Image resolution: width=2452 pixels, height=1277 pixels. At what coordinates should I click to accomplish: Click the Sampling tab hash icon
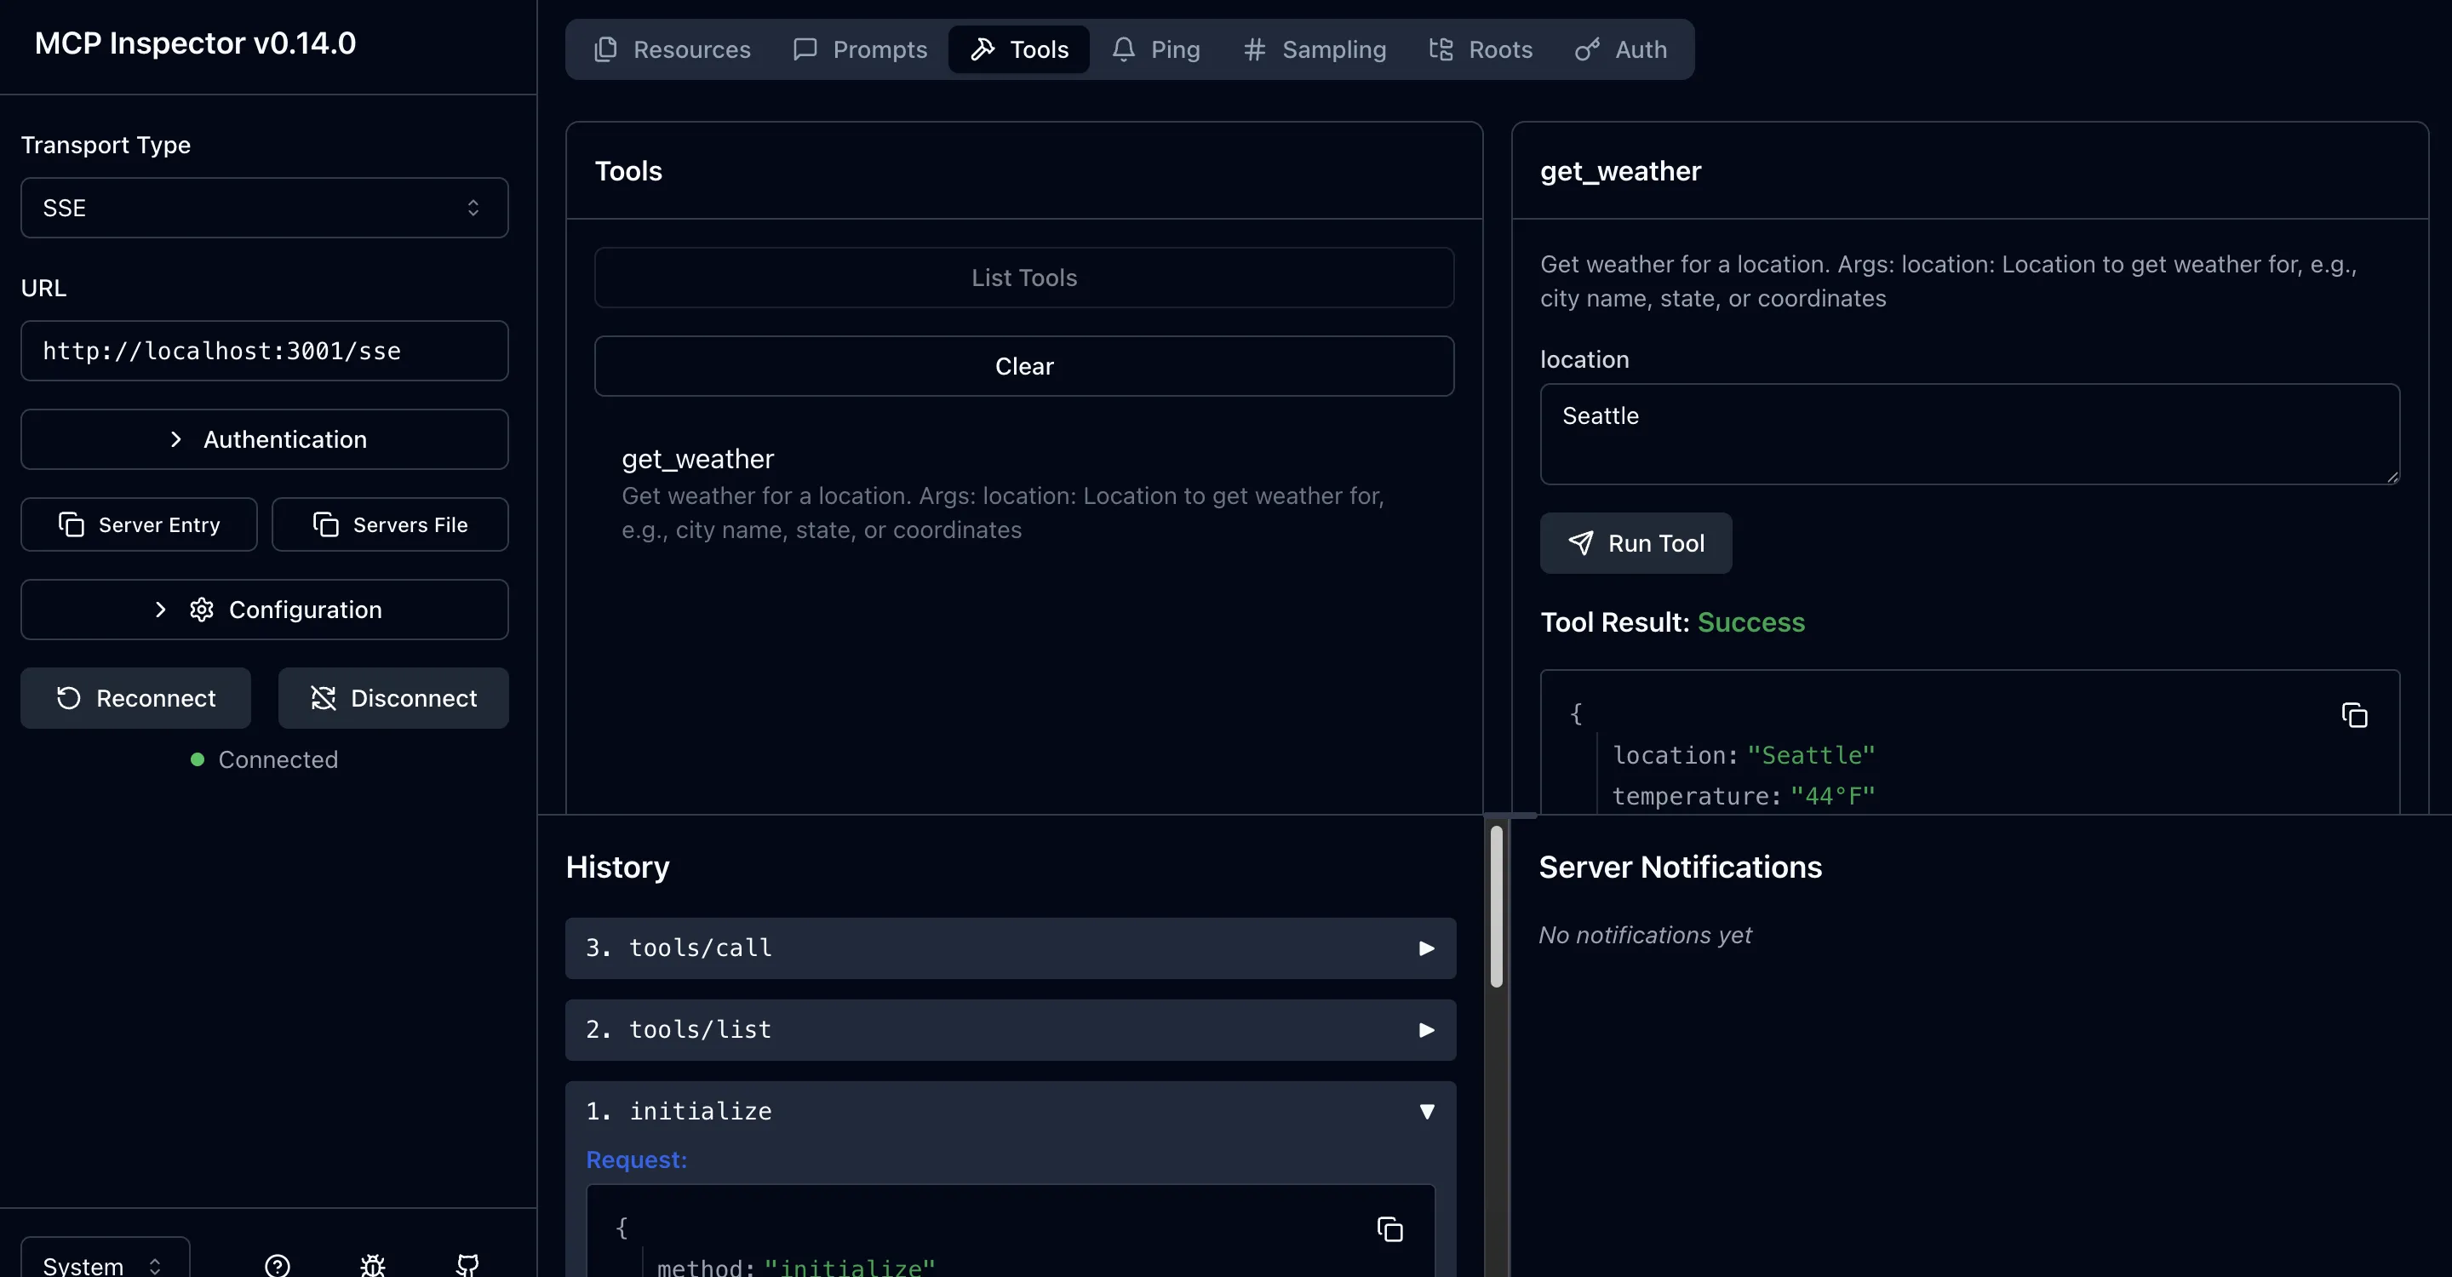point(1255,49)
